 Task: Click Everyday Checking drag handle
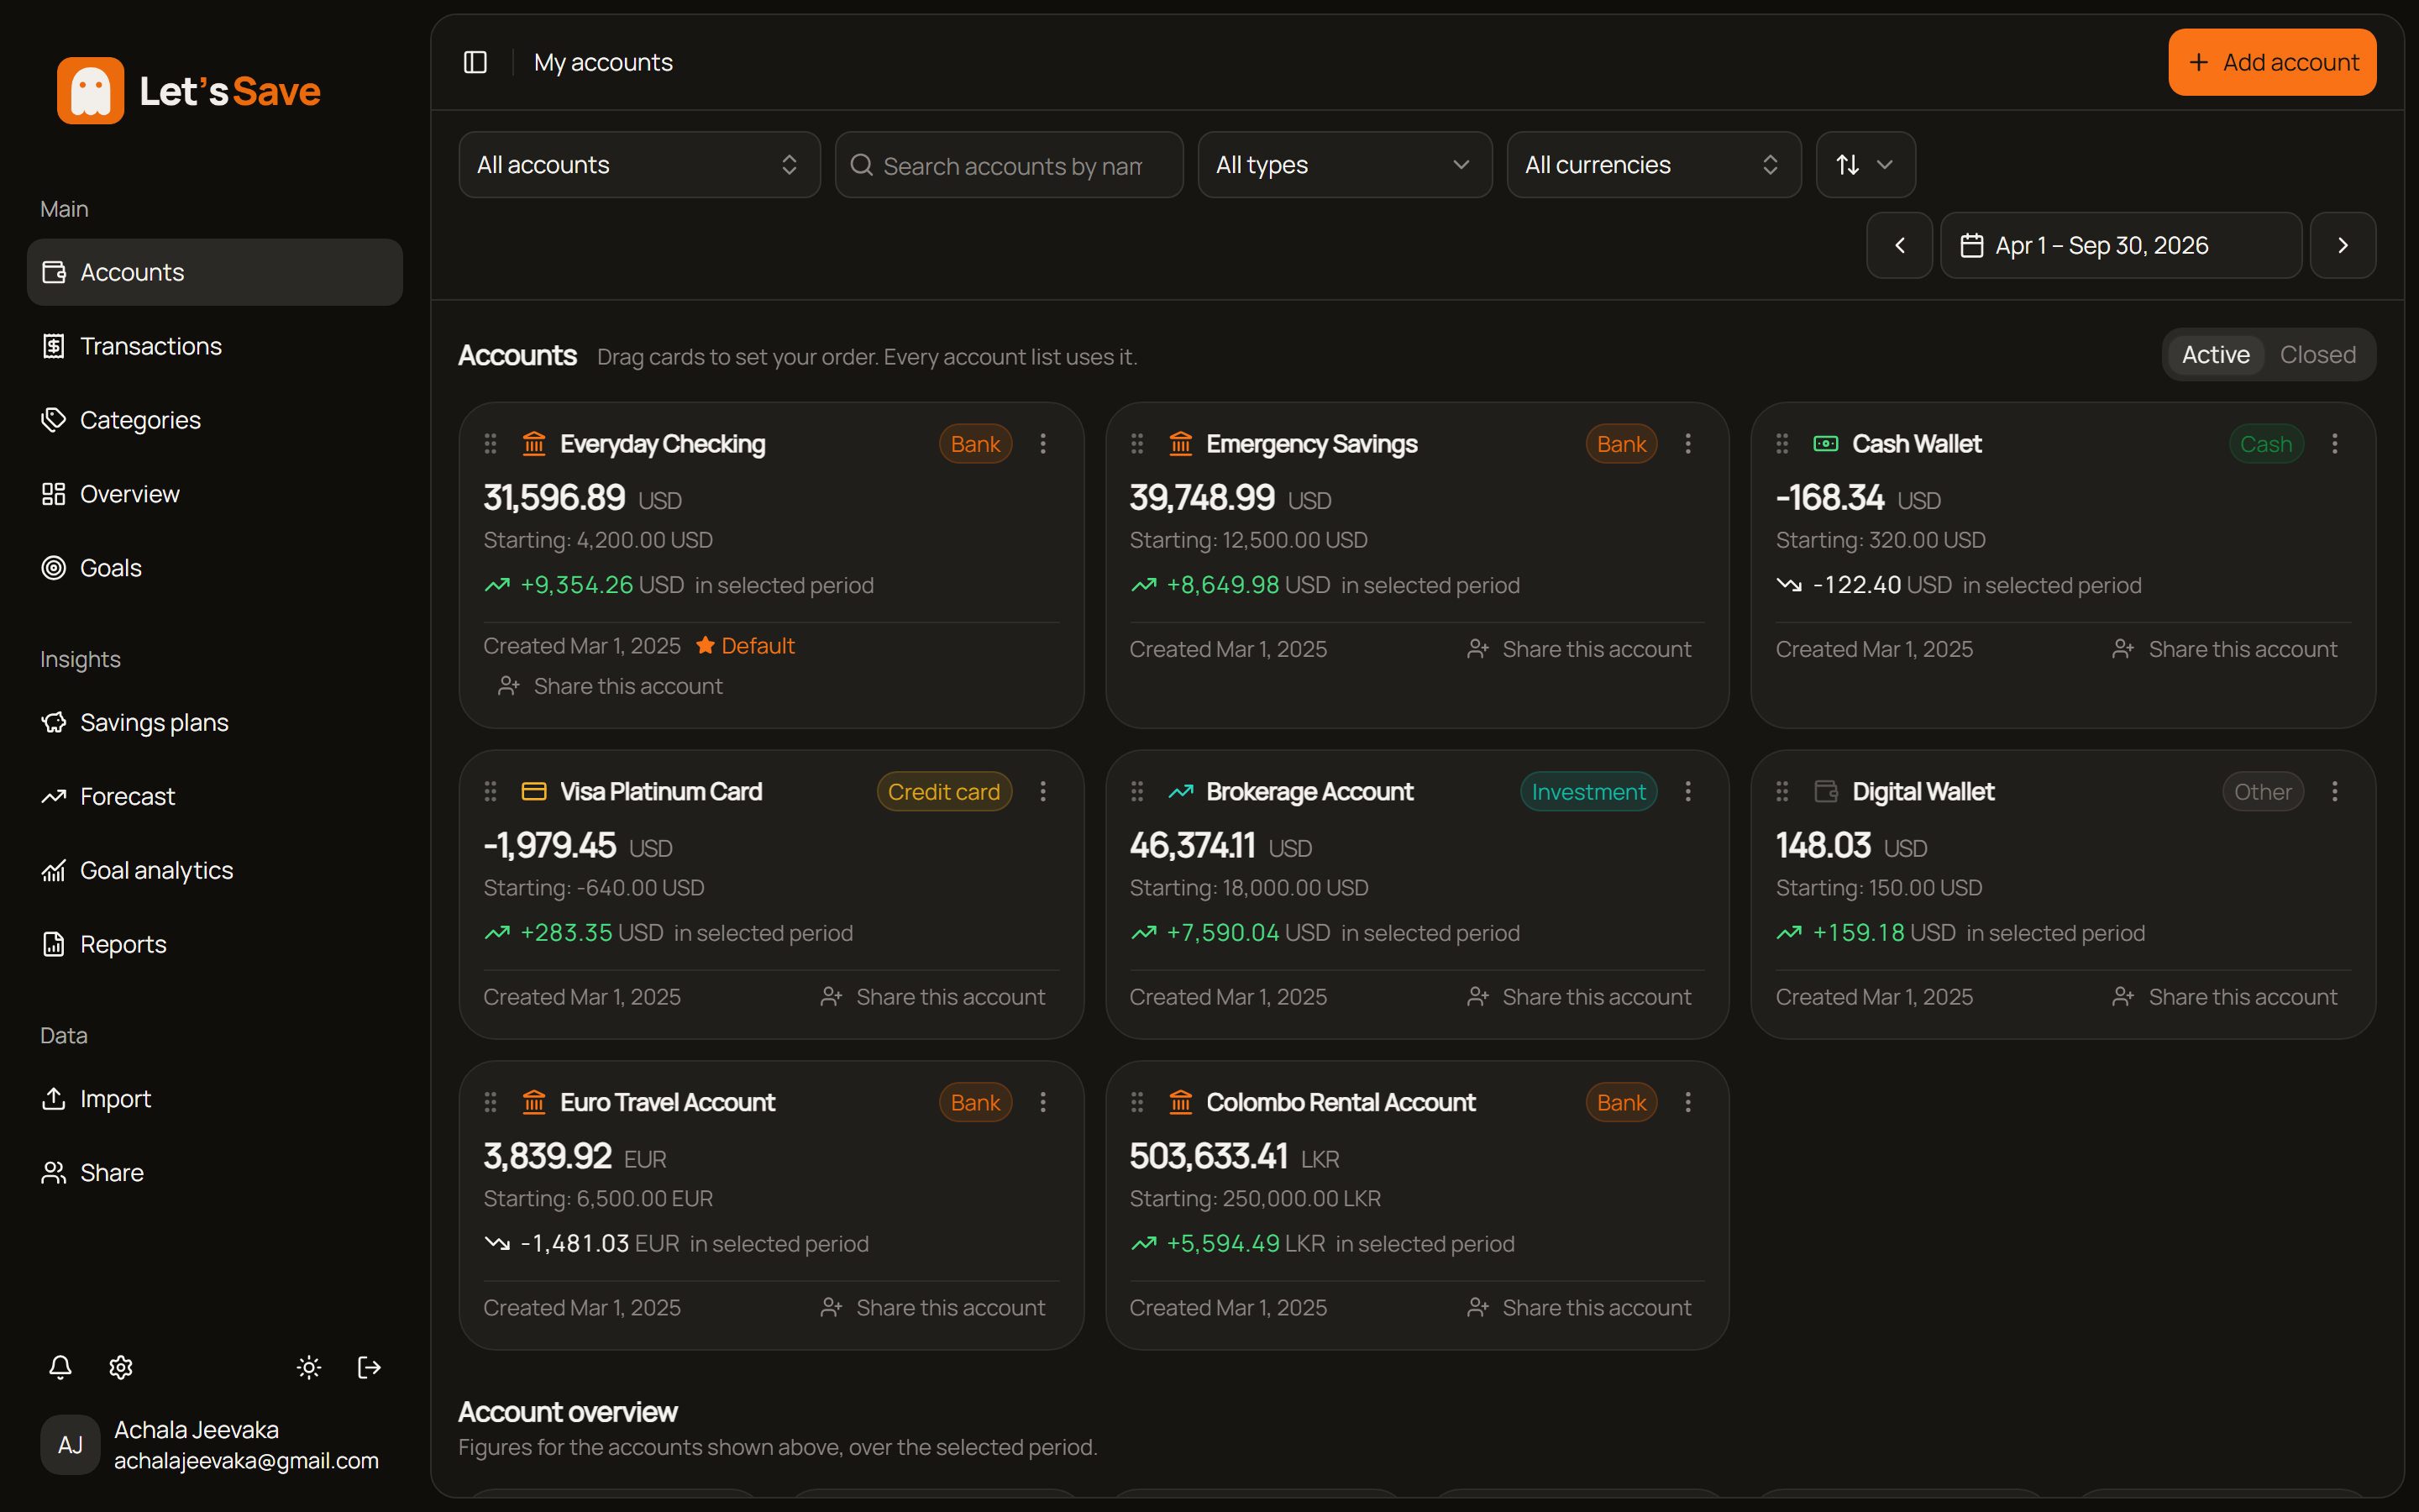pos(491,443)
